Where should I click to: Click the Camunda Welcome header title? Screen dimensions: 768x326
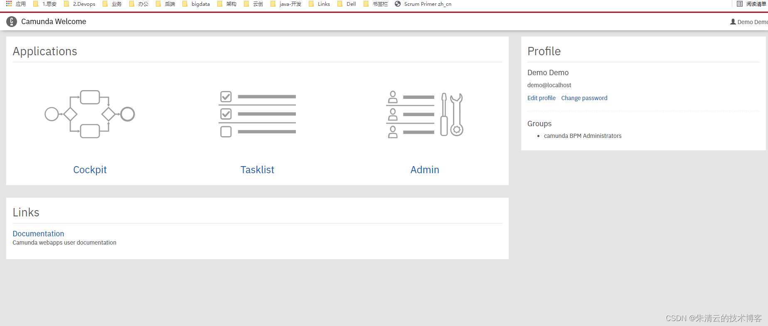(x=54, y=22)
